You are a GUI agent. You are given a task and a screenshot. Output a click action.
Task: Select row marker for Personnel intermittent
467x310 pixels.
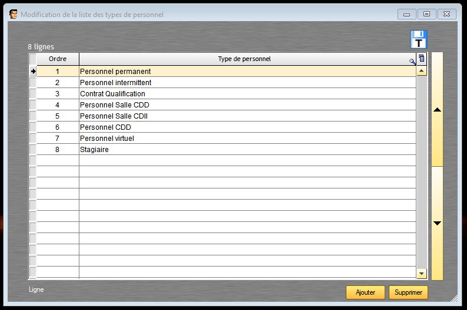click(33, 82)
